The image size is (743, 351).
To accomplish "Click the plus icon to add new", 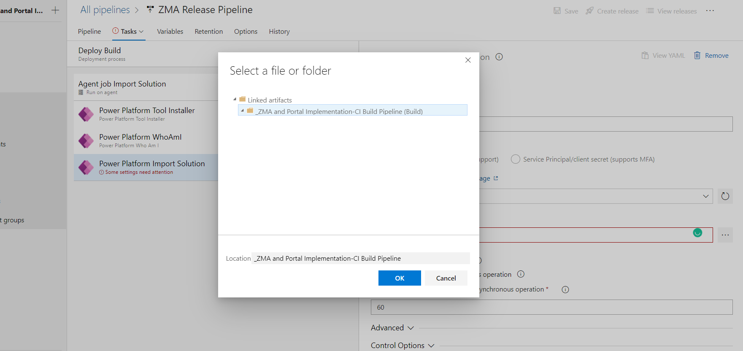I will click(55, 11).
